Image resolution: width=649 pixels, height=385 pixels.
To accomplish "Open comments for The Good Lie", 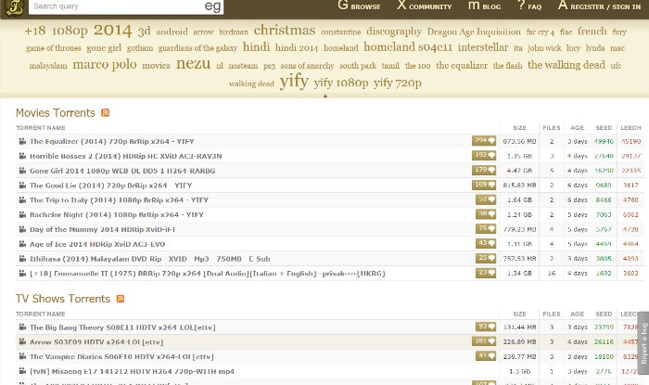I will click(x=484, y=185).
